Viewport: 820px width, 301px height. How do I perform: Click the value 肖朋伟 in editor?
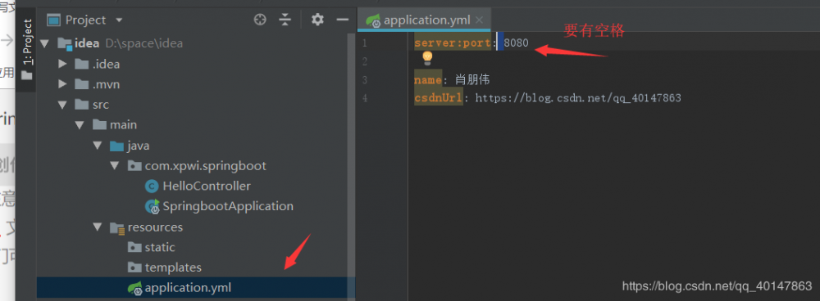coord(472,80)
